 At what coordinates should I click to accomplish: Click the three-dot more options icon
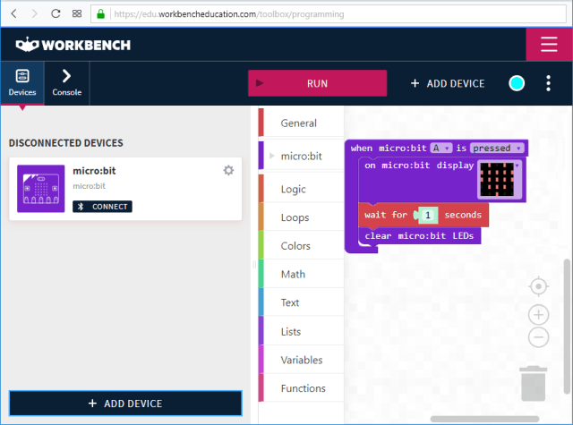(x=549, y=83)
